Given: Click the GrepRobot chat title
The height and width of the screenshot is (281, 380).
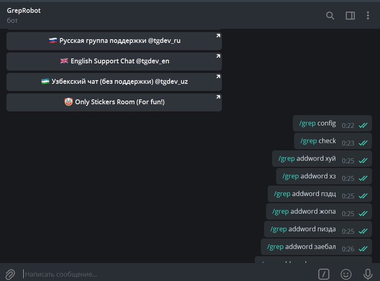Looking at the screenshot, I should [24, 11].
